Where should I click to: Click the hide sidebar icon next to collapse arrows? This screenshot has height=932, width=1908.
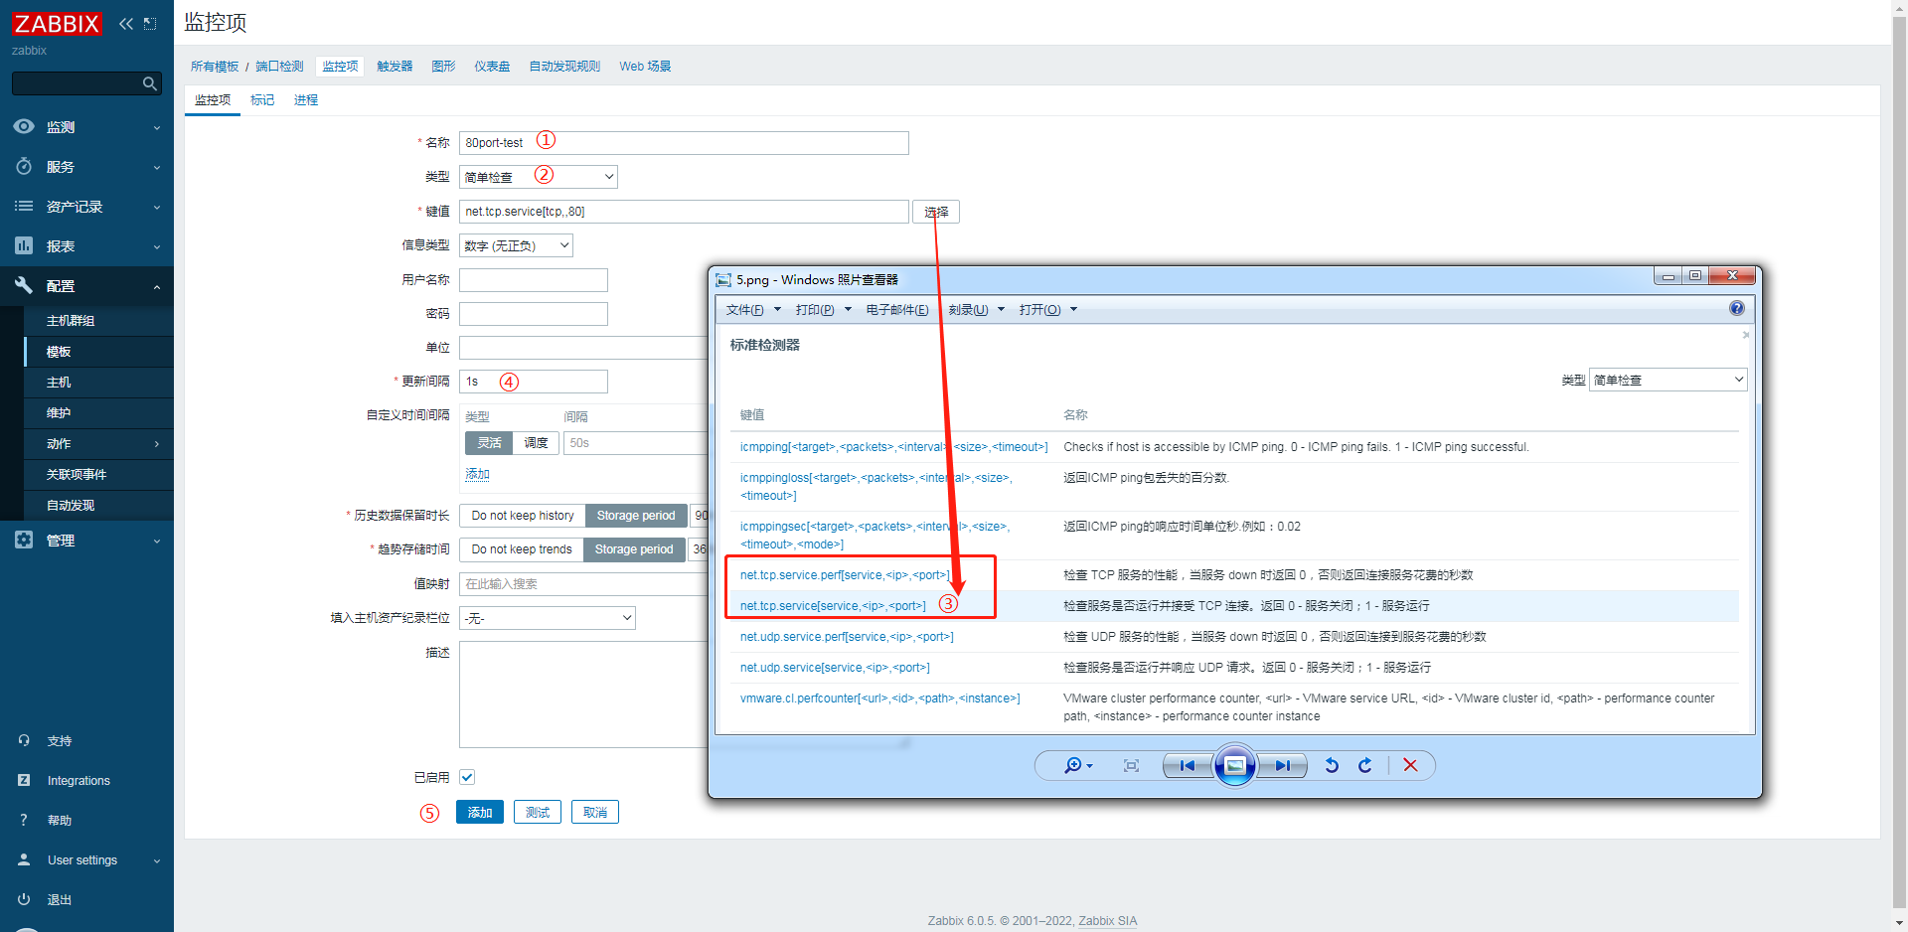(150, 24)
